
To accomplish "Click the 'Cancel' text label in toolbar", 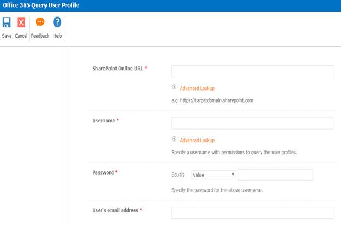I will [21, 36].
